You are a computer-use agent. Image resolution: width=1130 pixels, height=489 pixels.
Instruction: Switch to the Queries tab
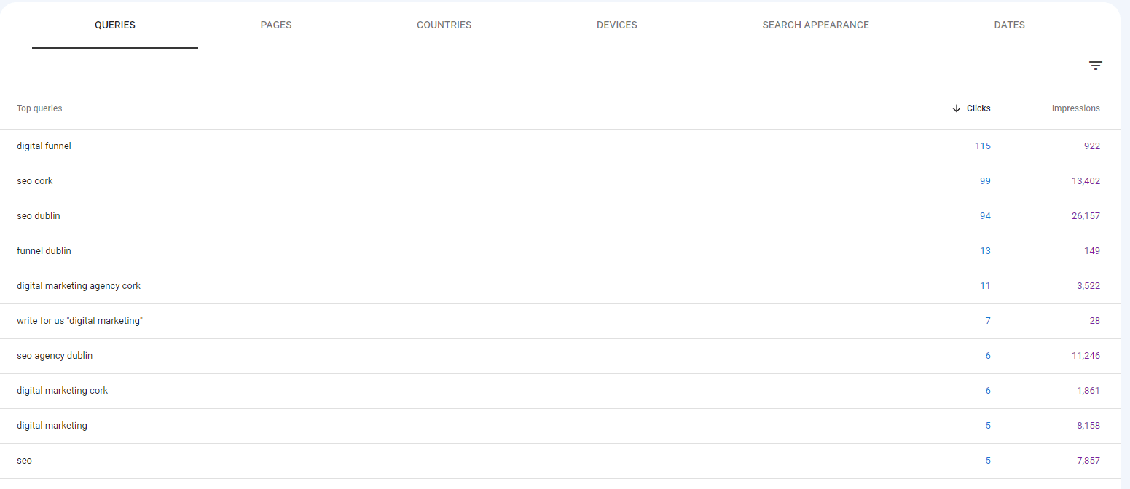[x=115, y=25]
